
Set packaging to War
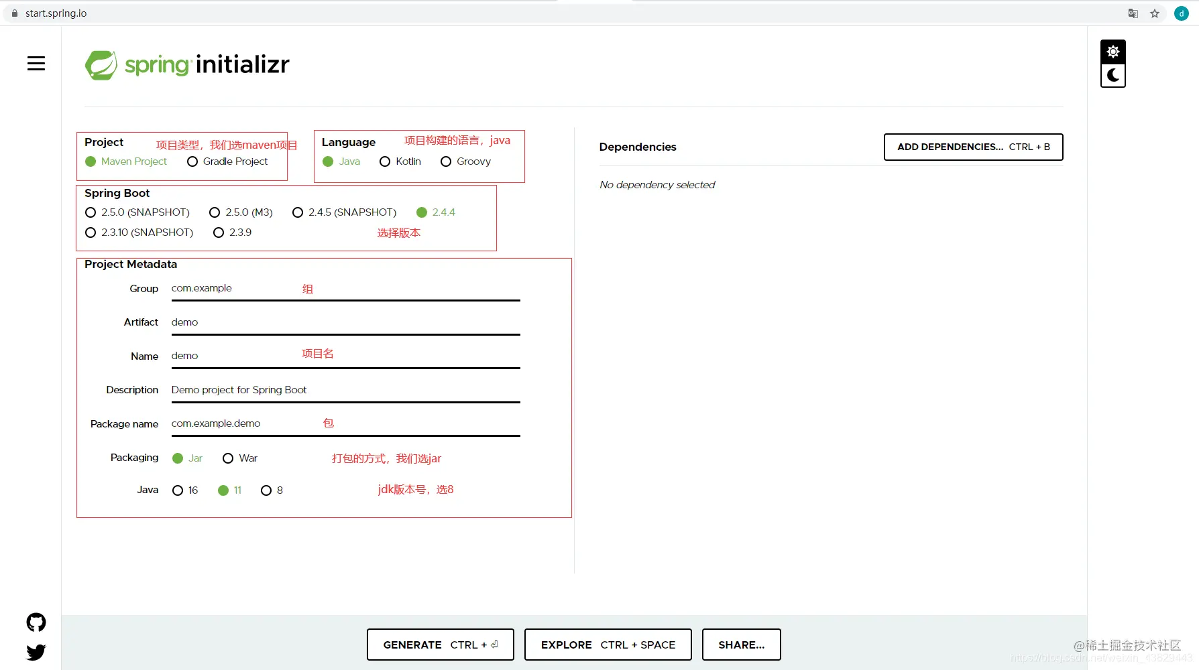coord(240,458)
